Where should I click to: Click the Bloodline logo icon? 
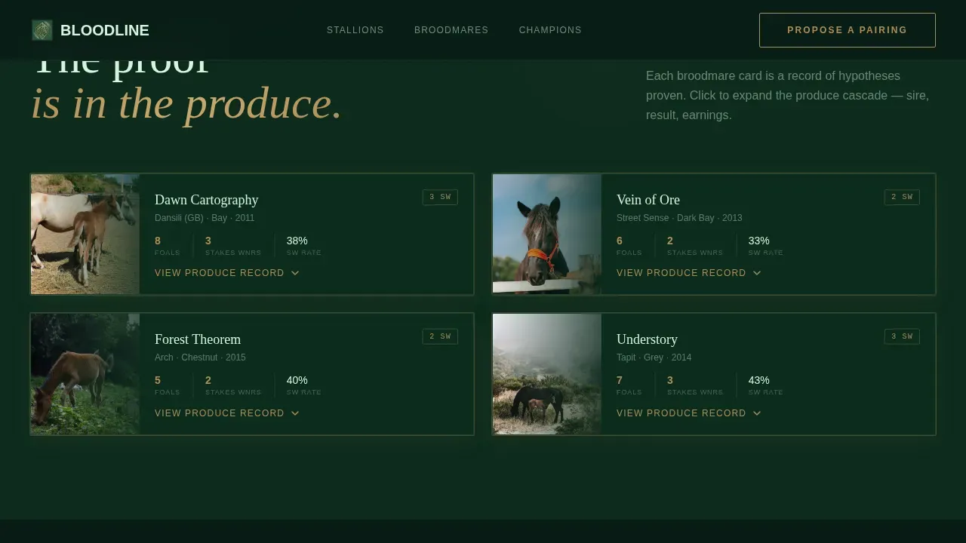(x=42, y=30)
